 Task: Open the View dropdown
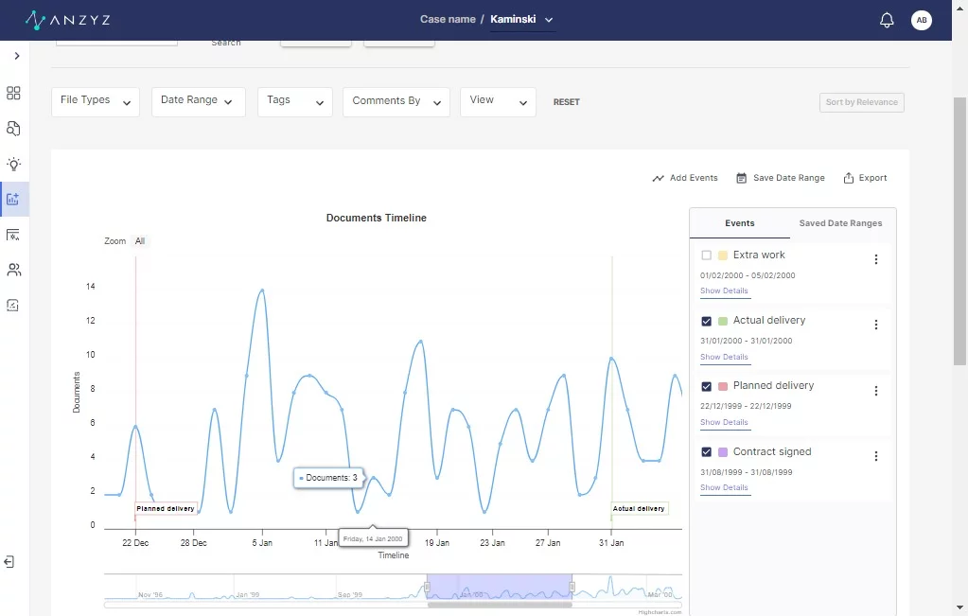pos(498,102)
